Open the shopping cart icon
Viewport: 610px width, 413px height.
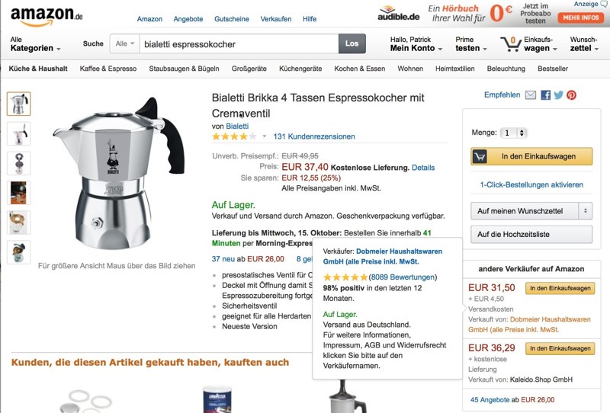(x=510, y=44)
